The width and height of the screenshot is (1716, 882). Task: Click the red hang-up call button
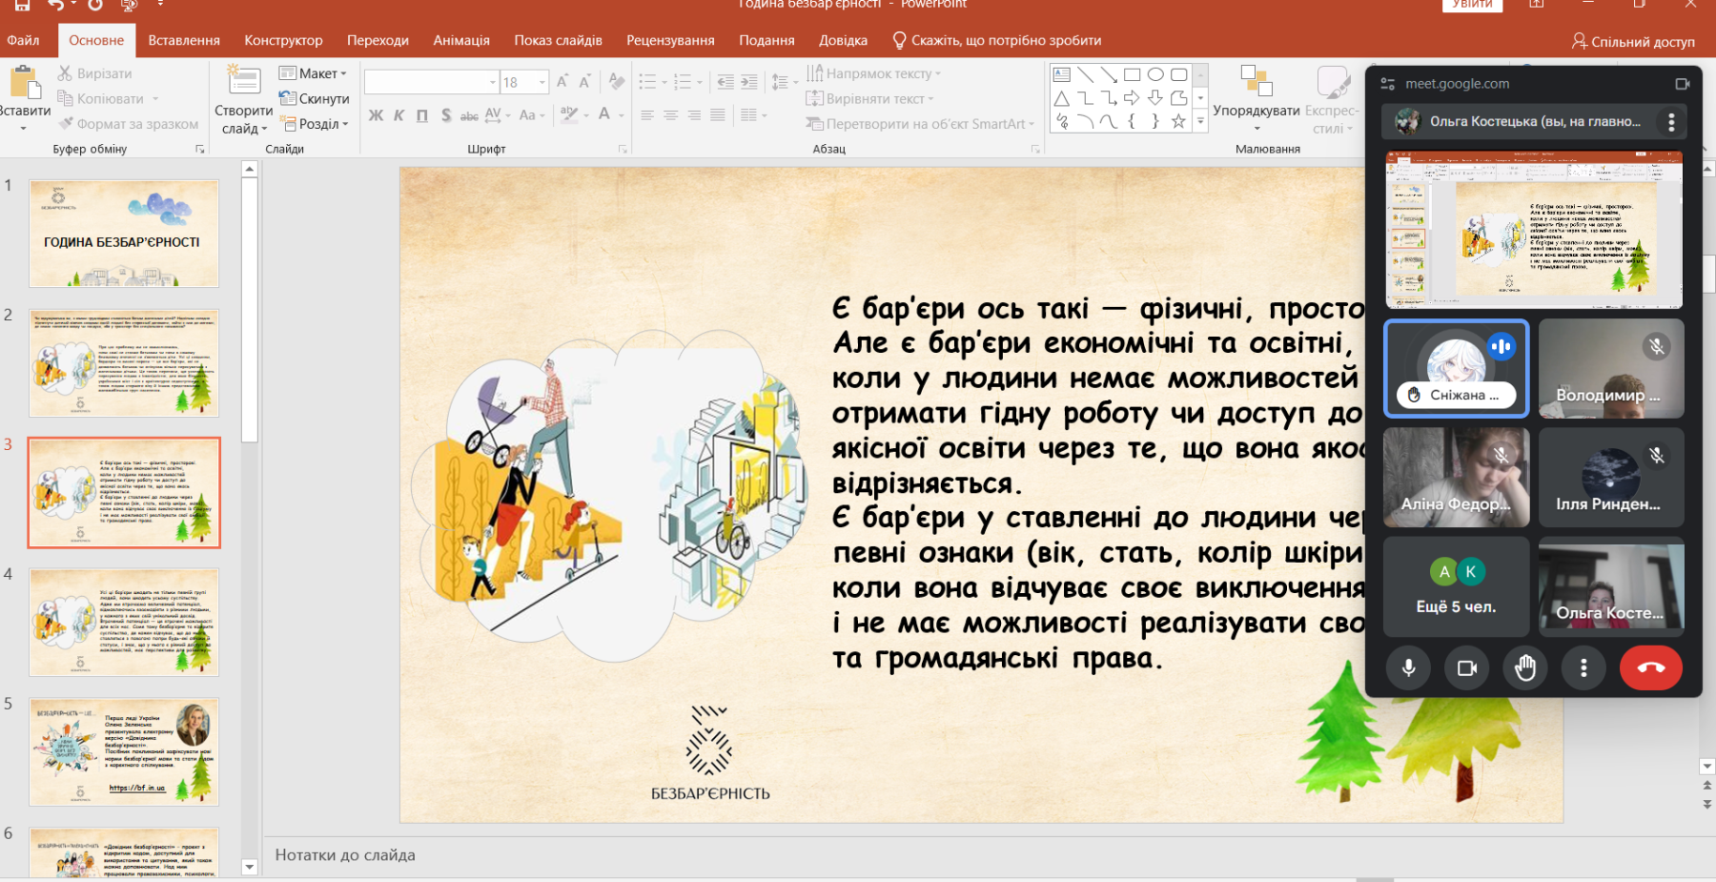(x=1650, y=667)
